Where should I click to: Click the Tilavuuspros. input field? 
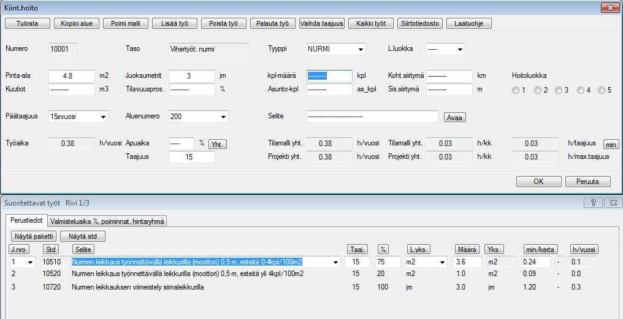click(192, 90)
